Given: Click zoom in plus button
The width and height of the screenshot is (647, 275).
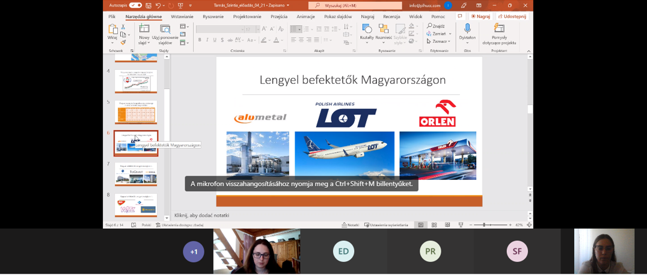Looking at the screenshot, I should [510, 225].
